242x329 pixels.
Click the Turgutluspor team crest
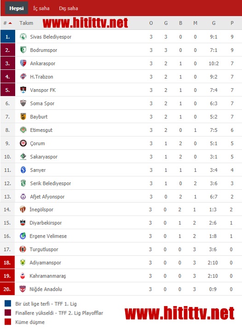click(x=23, y=249)
